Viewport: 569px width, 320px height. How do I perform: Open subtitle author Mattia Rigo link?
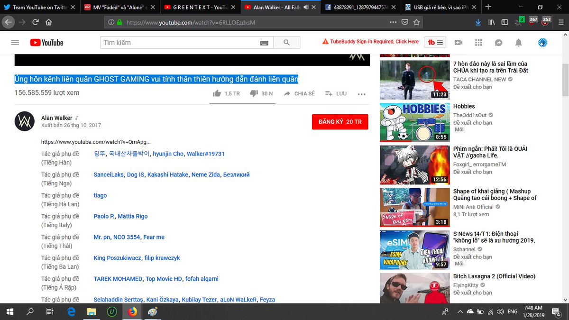point(133,216)
